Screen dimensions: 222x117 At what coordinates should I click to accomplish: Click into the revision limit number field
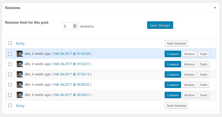click(70, 26)
